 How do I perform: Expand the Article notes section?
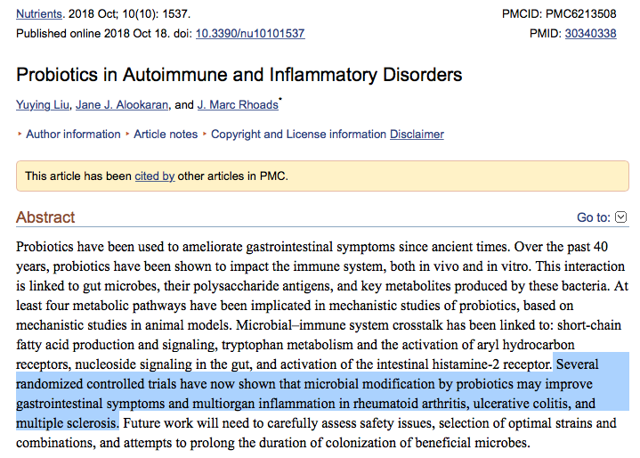[166, 135]
